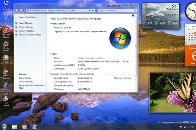The width and height of the screenshot is (196, 130).
Task: Open Action Center link
Action: point(25,78)
